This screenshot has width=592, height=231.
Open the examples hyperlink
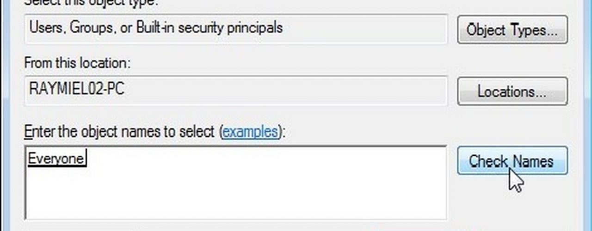coord(250,132)
